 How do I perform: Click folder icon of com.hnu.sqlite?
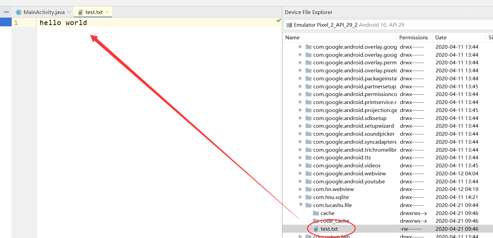(308, 197)
